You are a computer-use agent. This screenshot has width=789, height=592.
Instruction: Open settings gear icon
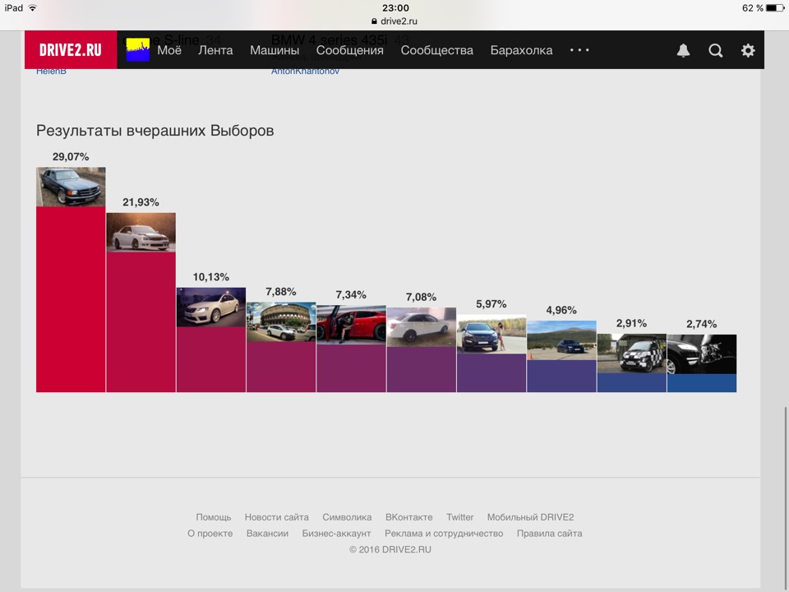pos(748,50)
